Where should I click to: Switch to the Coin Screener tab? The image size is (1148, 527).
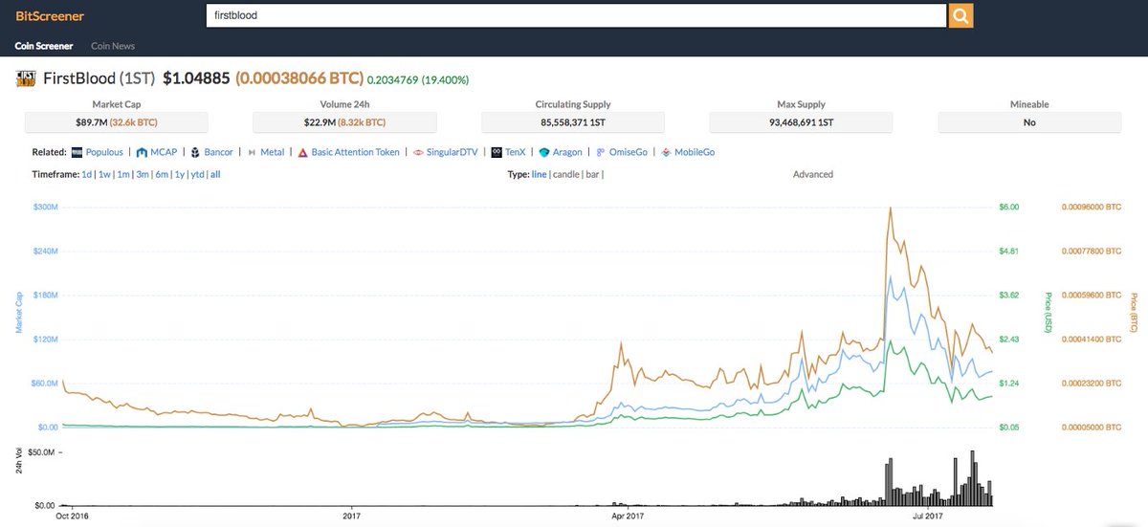click(x=43, y=45)
